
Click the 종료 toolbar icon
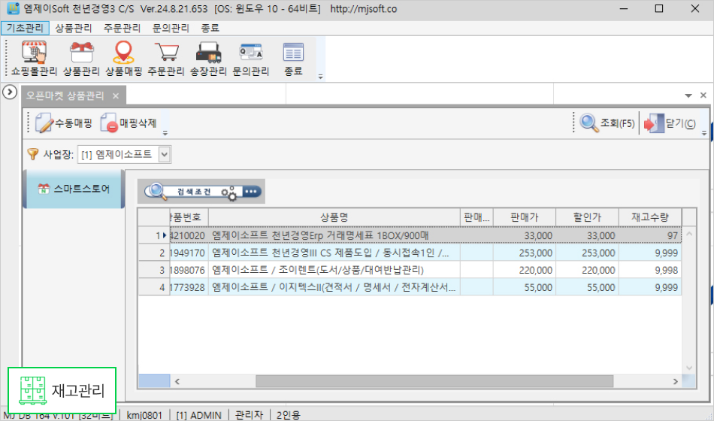293,59
